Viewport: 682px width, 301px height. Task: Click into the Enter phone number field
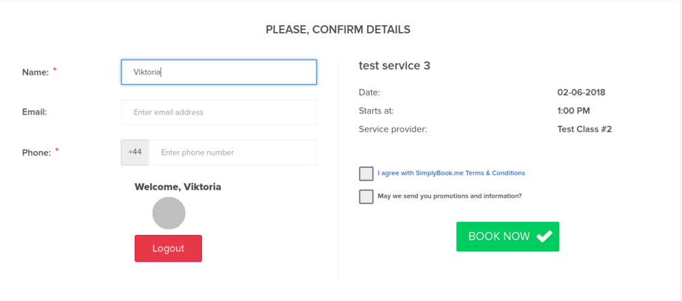coord(232,153)
